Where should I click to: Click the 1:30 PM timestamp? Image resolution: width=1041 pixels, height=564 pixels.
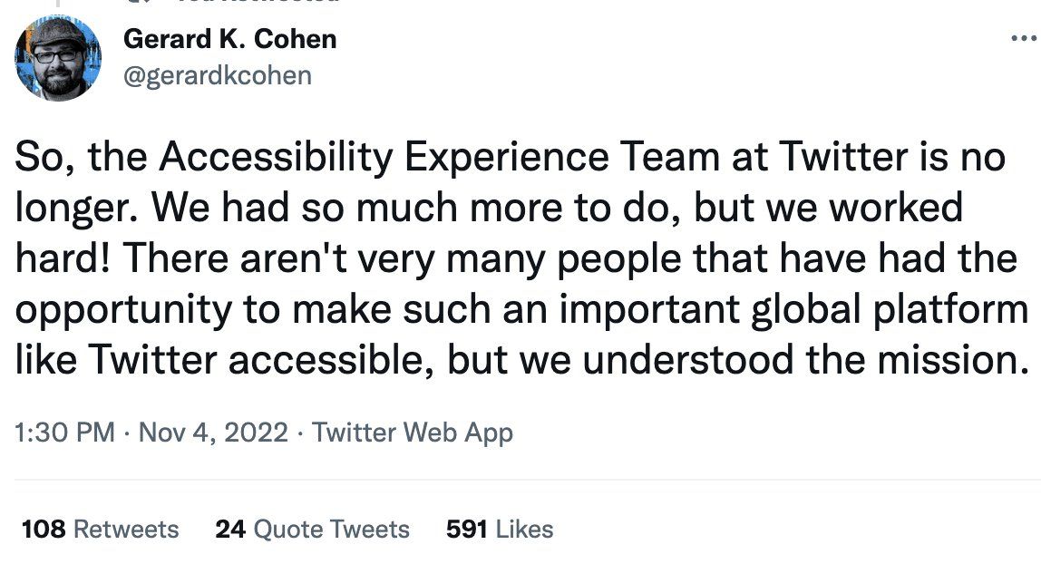[65, 433]
